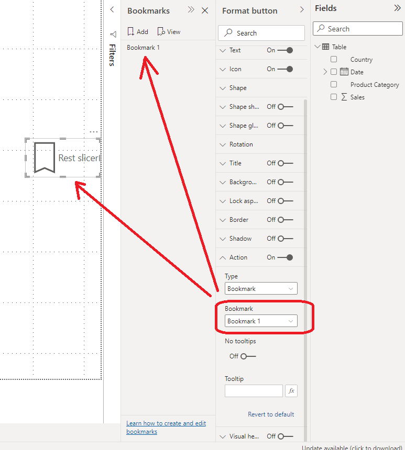Collapse the Bookmarks pane with double chevron

pos(191,10)
